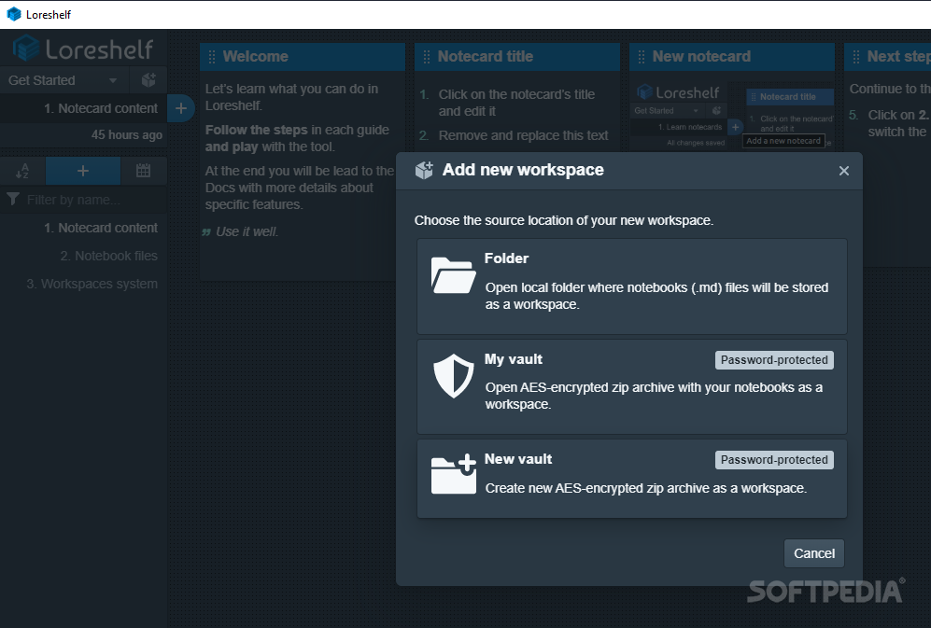The width and height of the screenshot is (931, 628).
Task: Select the My vault workspace option
Action: tap(632, 386)
